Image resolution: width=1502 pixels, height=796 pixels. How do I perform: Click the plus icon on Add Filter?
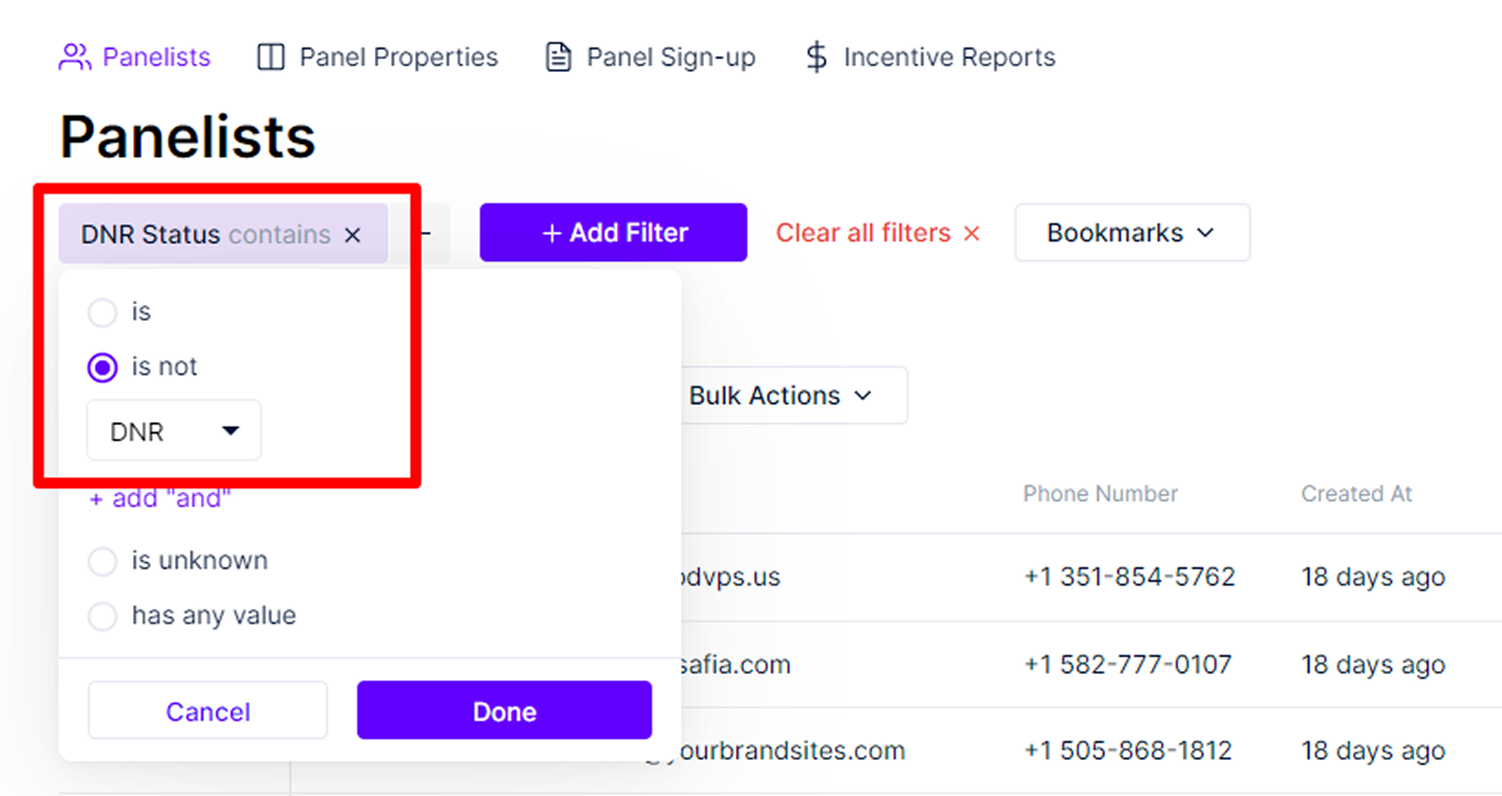[552, 233]
